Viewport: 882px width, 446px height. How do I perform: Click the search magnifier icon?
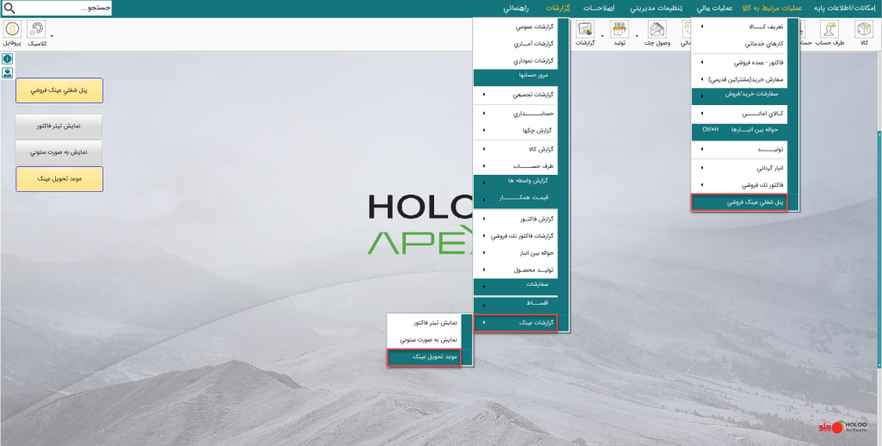(9, 9)
